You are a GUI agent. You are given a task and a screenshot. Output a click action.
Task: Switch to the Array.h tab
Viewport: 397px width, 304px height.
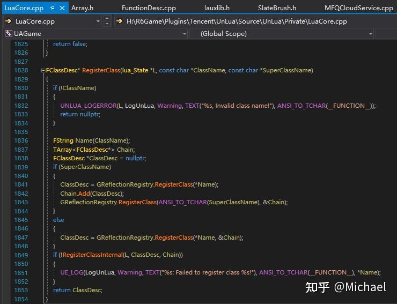tap(82, 8)
